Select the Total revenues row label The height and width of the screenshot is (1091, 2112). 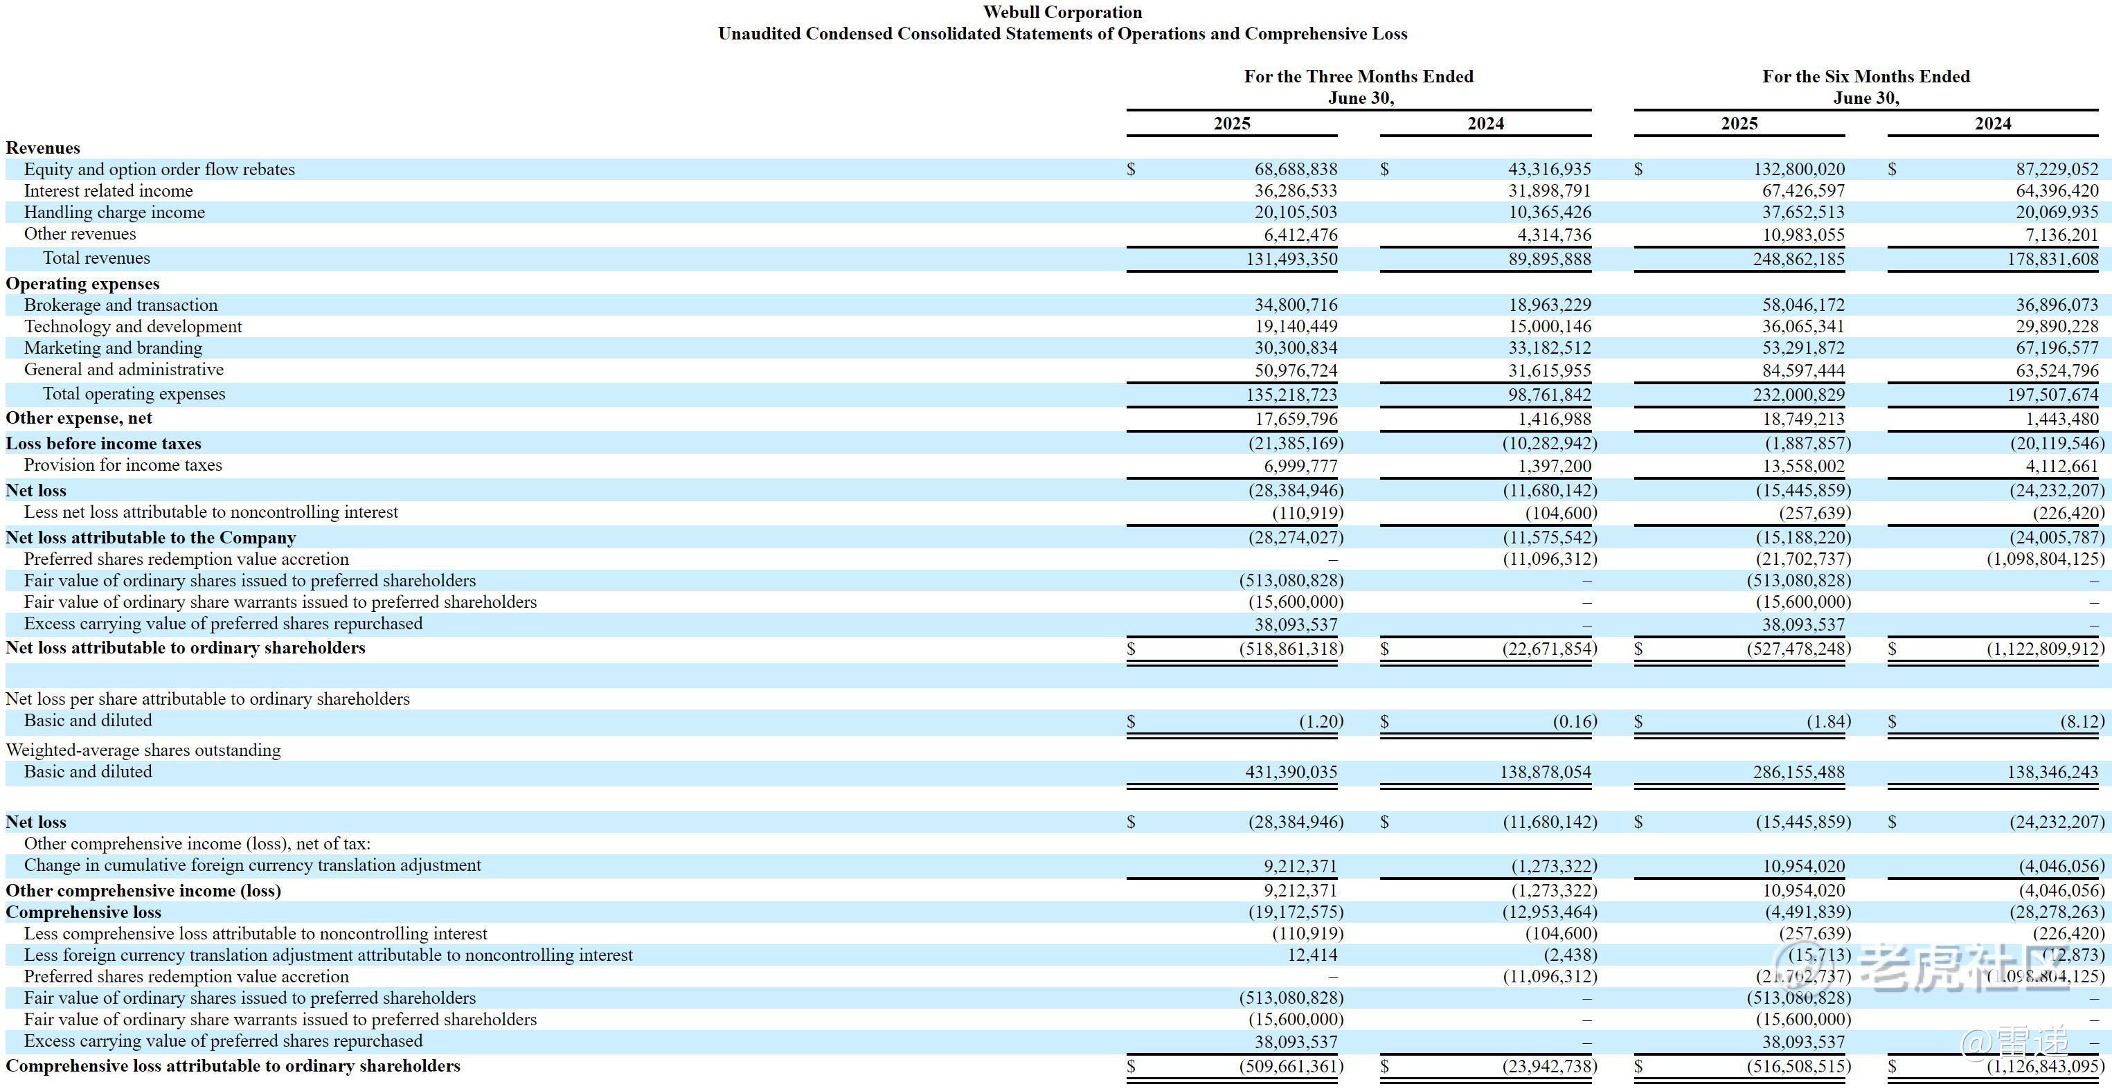coord(96,258)
